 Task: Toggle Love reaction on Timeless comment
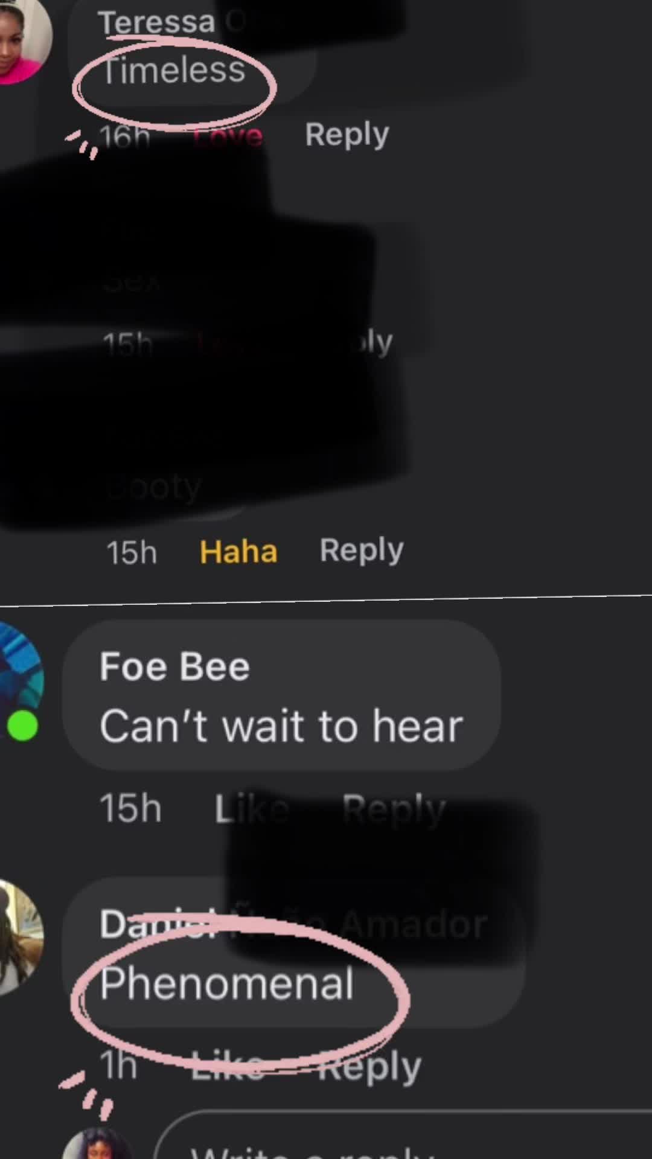[228, 136]
